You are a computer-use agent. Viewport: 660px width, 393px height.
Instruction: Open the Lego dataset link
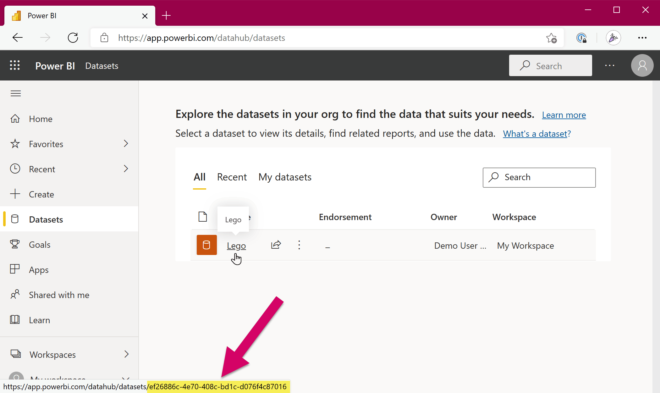click(x=236, y=246)
